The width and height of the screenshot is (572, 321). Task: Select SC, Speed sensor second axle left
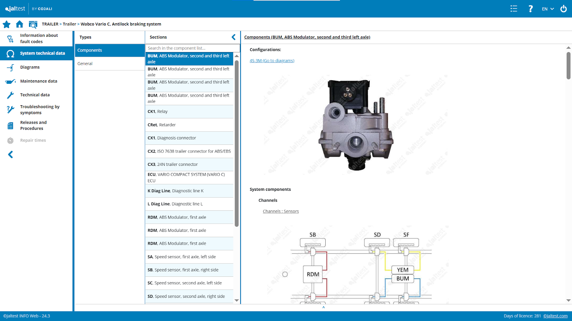(189, 283)
